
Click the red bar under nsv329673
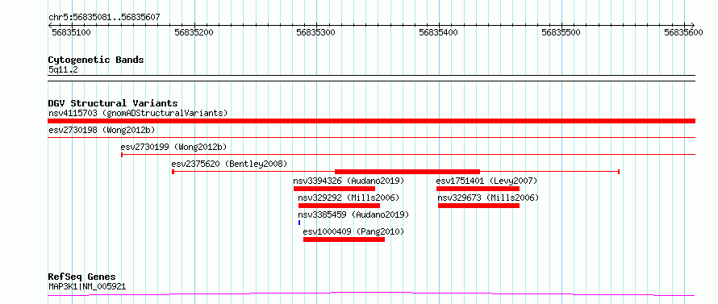(x=479, y=206)
